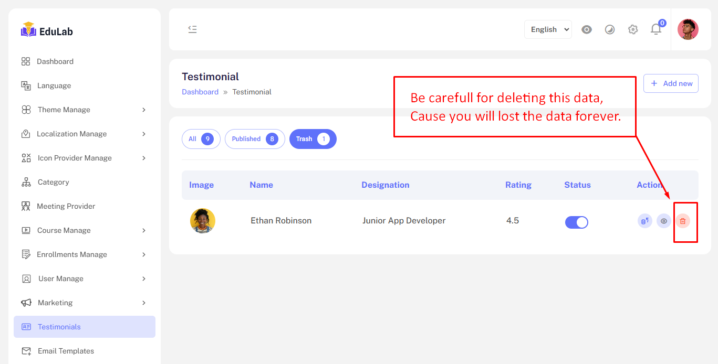The height and width of the screenshot is (364, 718).
Task: Open the notifications bell
Action: (x=656, y=29)
